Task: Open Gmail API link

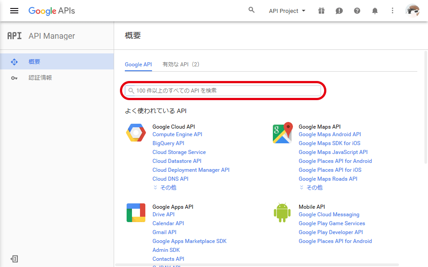Action: (165, 232)
